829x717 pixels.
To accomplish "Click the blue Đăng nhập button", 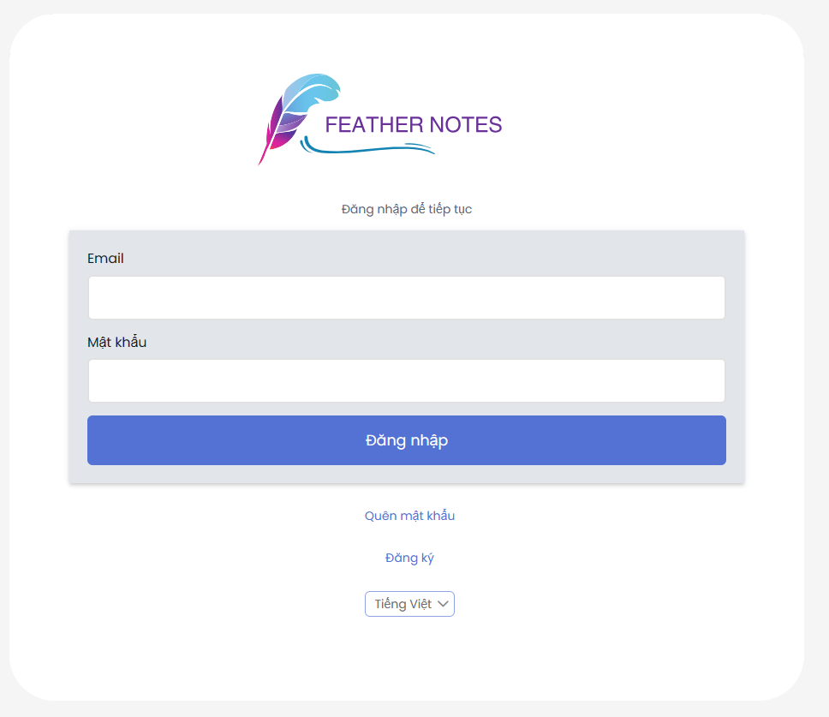I will pyautogui.click(x=407, y=440).
